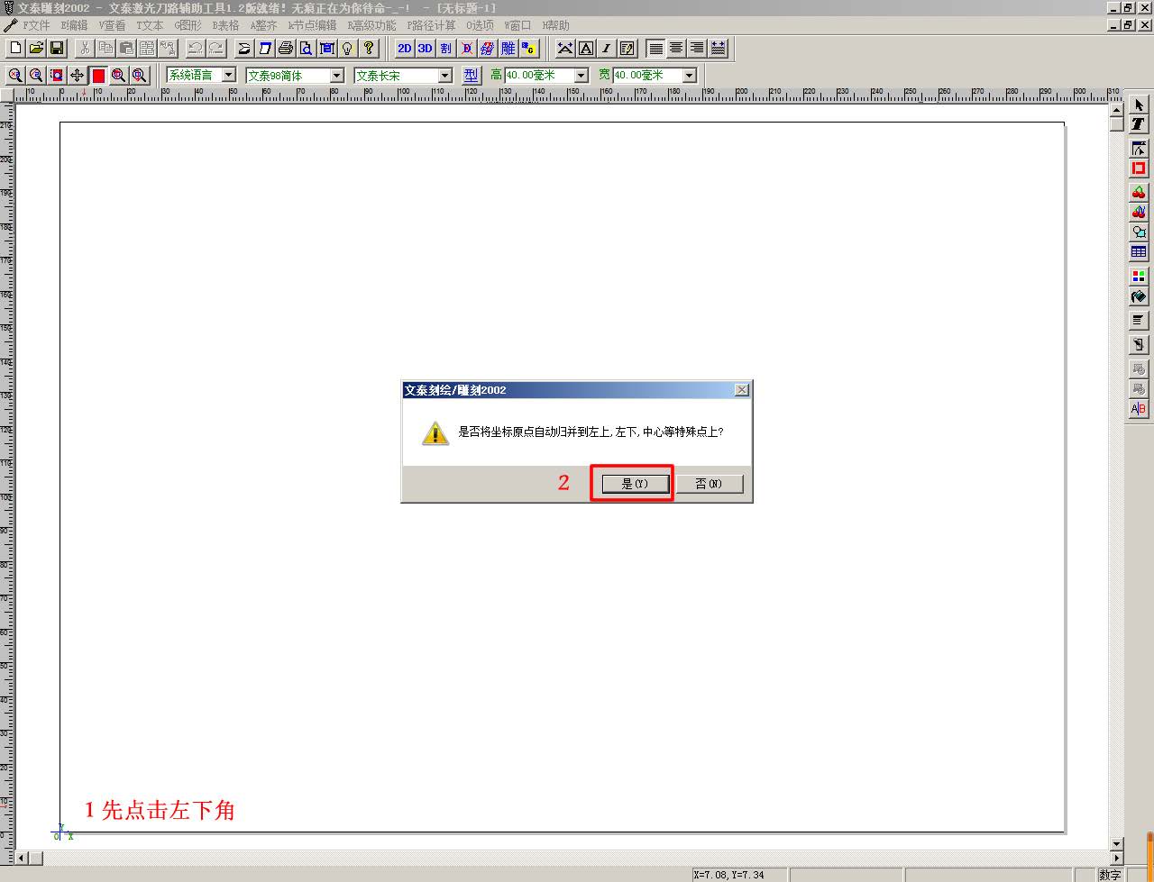Screen dimensions: 1154x882
Task: Open the height 40.00毫米 dropdown
Action: click(581, 76)
